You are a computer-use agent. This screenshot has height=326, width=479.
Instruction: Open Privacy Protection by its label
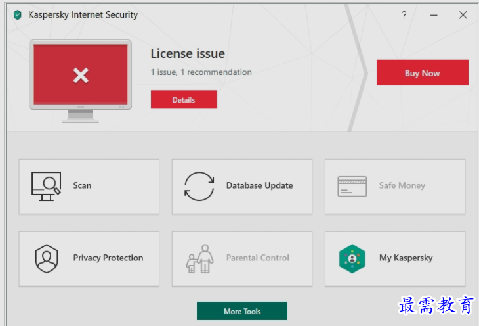(108, 258)
